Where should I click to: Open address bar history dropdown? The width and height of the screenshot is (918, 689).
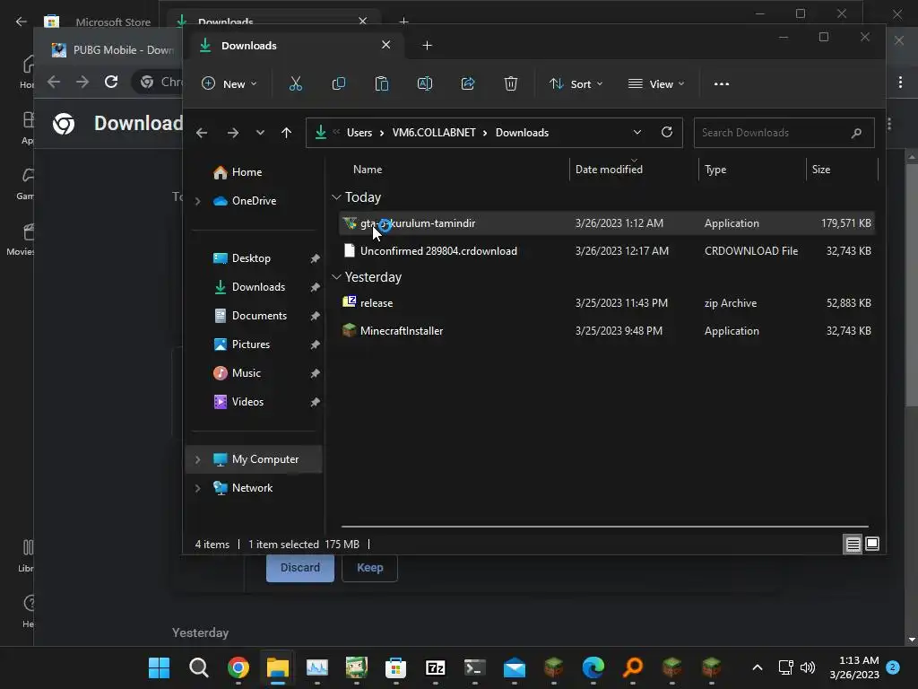pos(637,133)
